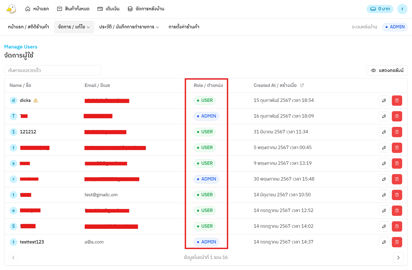Screen dimensions: 412x270
Task: Click edit icon for a@a.com user
Action: pyautogui.click(x=384, y=242)
